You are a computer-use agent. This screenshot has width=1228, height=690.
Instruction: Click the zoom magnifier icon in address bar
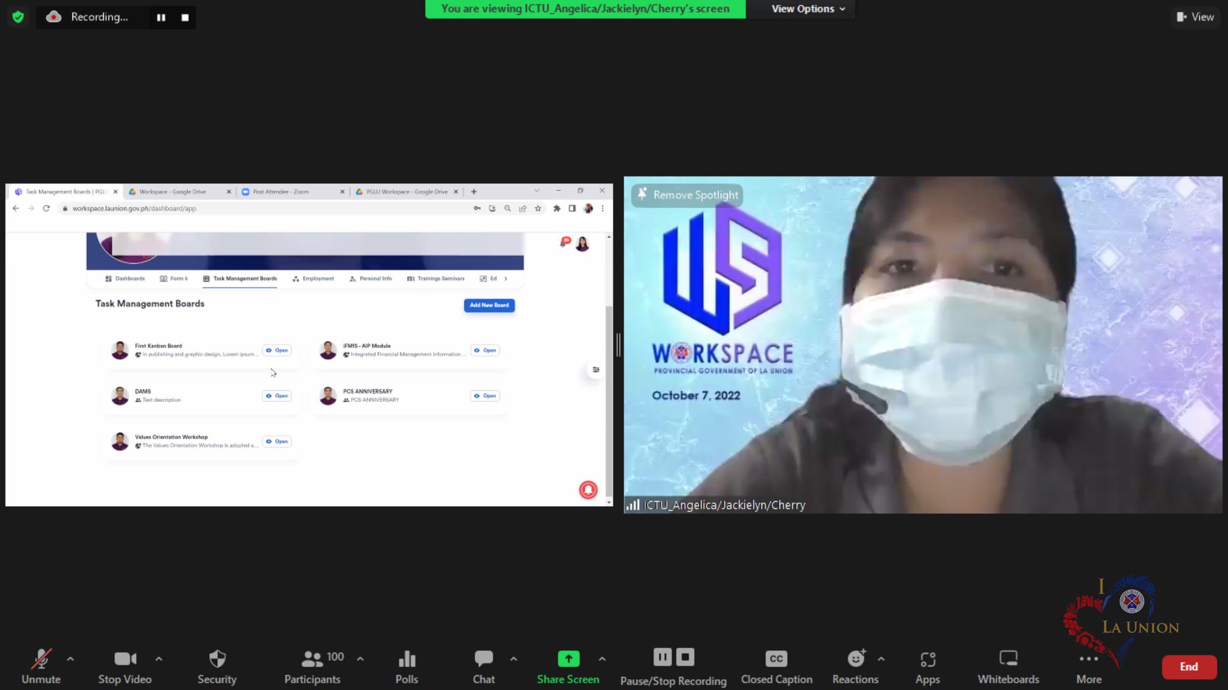[507, 208]
